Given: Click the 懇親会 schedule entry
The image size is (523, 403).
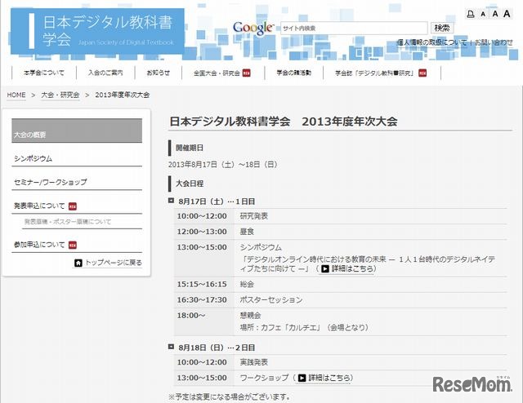Looking at the screenshot, I should tap(250, 316).
